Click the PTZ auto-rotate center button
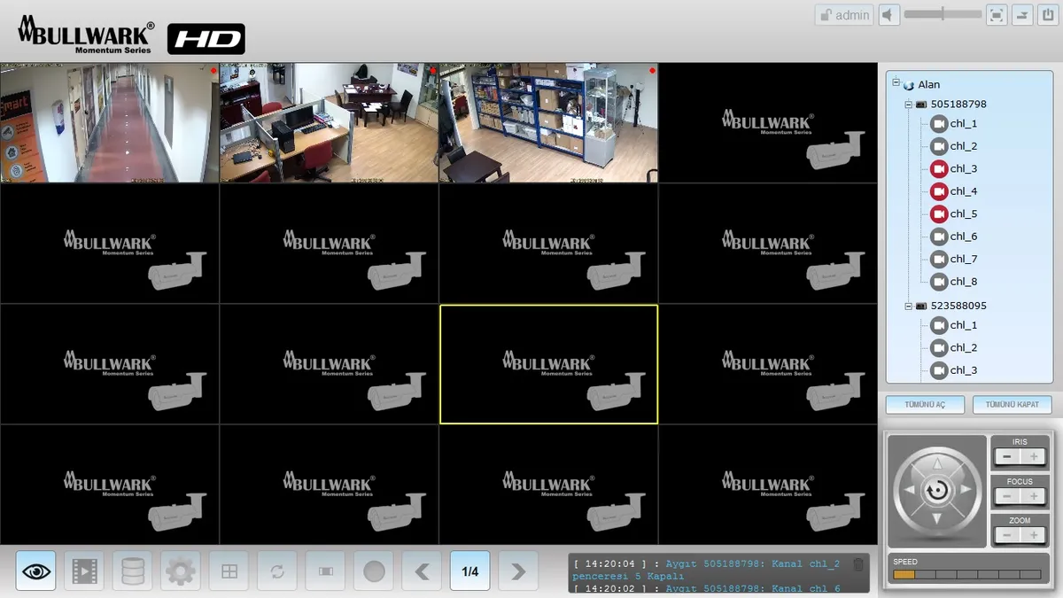The height and width of the screenshot is (598, 1063). pos(937,490)
